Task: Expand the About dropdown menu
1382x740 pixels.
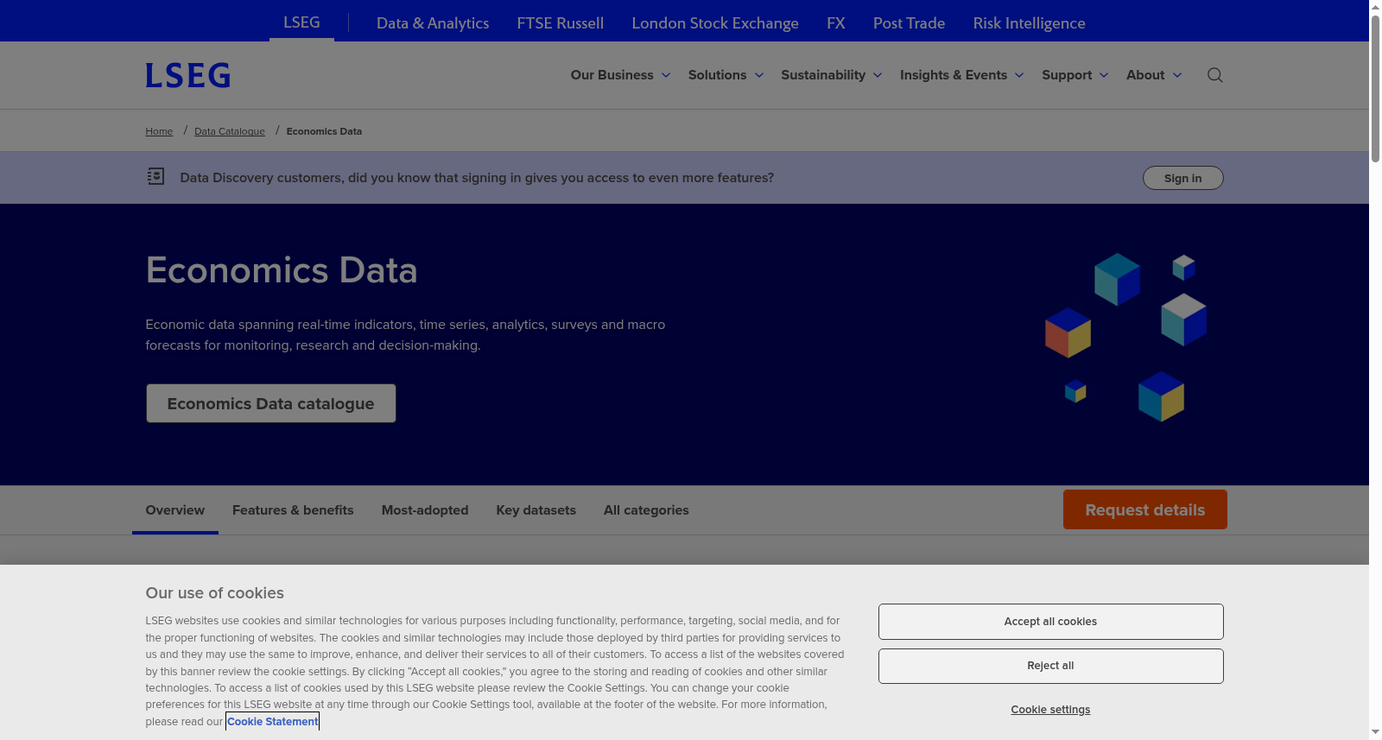Action: tap(1154, 75)
